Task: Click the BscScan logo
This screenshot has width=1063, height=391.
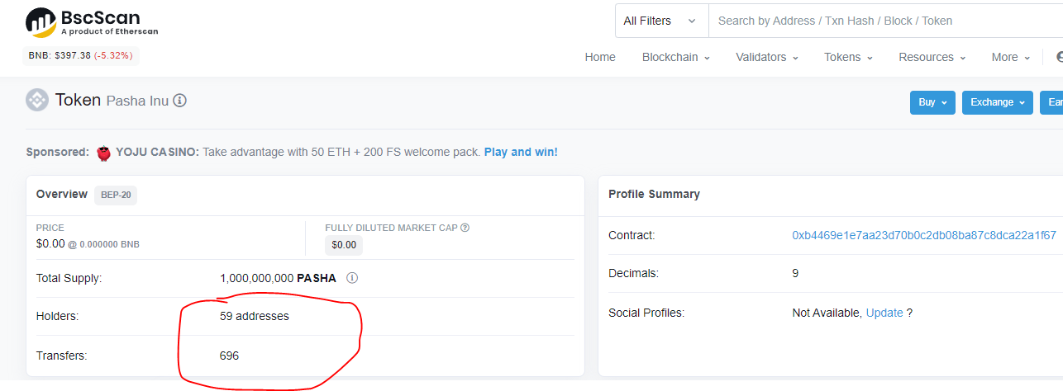Action: (x=92, y=22)
